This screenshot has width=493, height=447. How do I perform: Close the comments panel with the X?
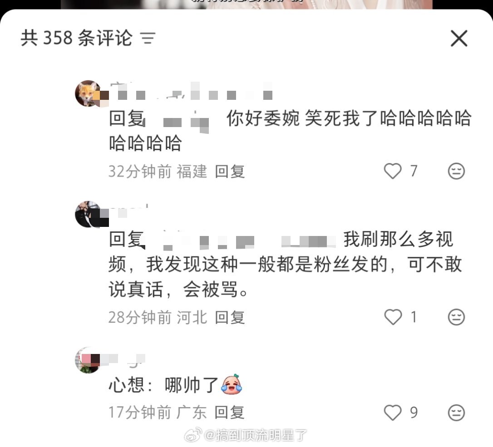(x=459, y=39)
